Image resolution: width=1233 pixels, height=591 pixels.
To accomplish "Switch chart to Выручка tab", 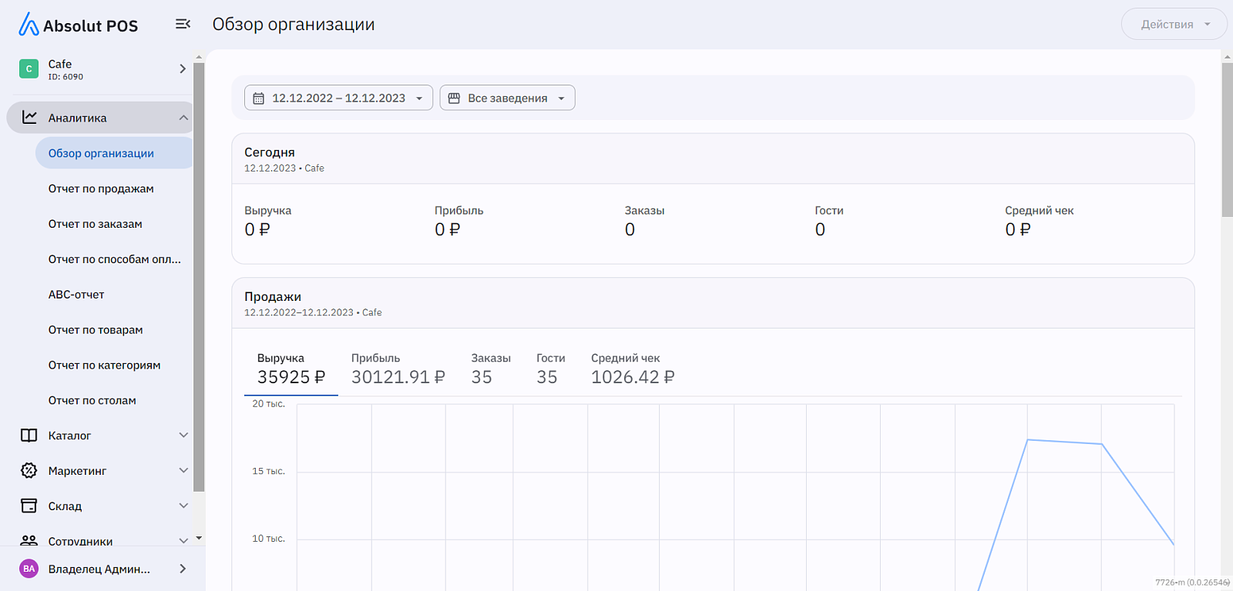I will pos(291,369).
